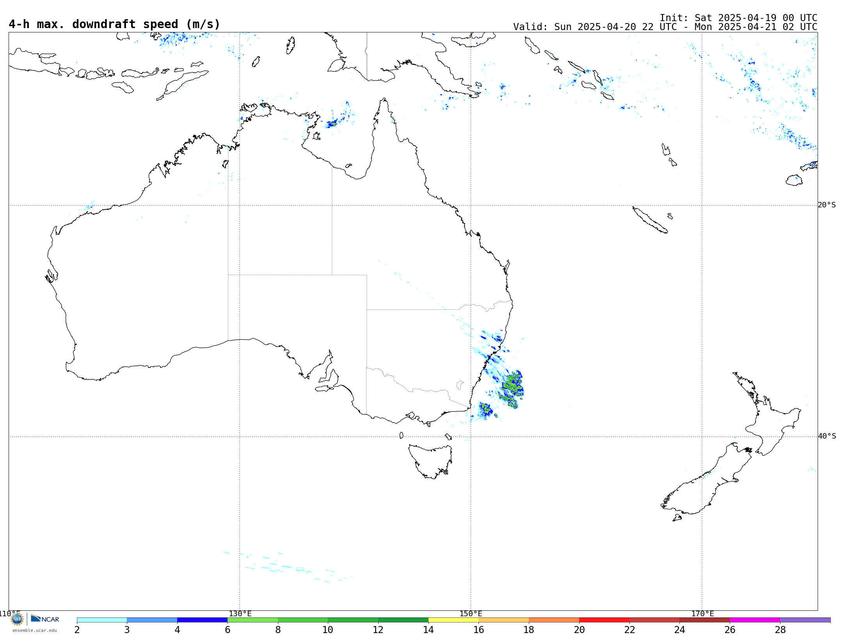Click the colorbar tick label 6

point(228,630)
